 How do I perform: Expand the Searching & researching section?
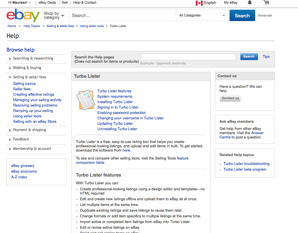pyautogui.click(x=33, y=58)
